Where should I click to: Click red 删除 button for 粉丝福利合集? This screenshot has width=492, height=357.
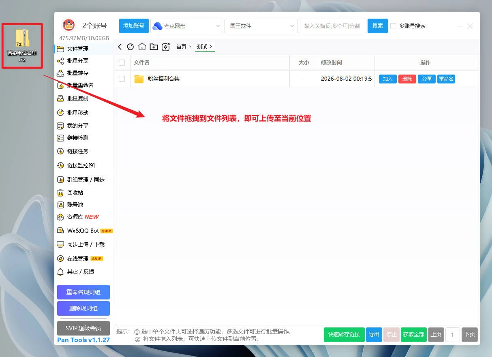coord(407,79)
